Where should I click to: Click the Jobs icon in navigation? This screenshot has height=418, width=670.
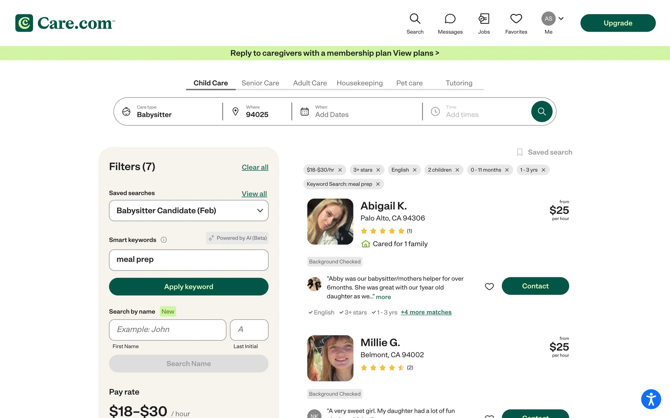[x=484, y=19]
